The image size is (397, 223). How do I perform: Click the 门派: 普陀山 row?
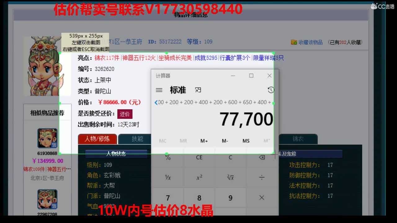pyautogui.click(x=104, y=196)
